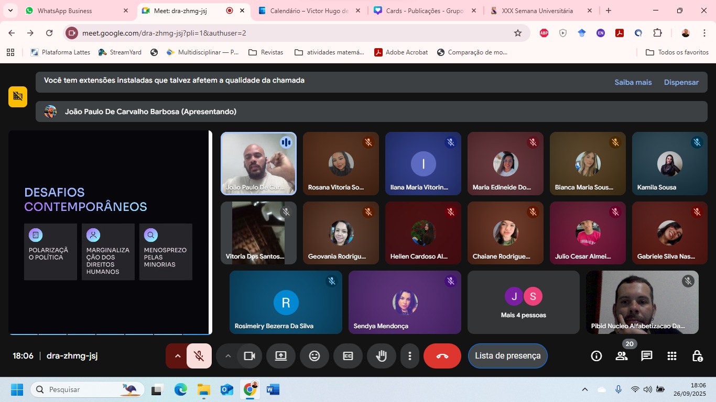Toggle the camera on or off
Screen dimensions: 716x402
click(x=249, y=356)
